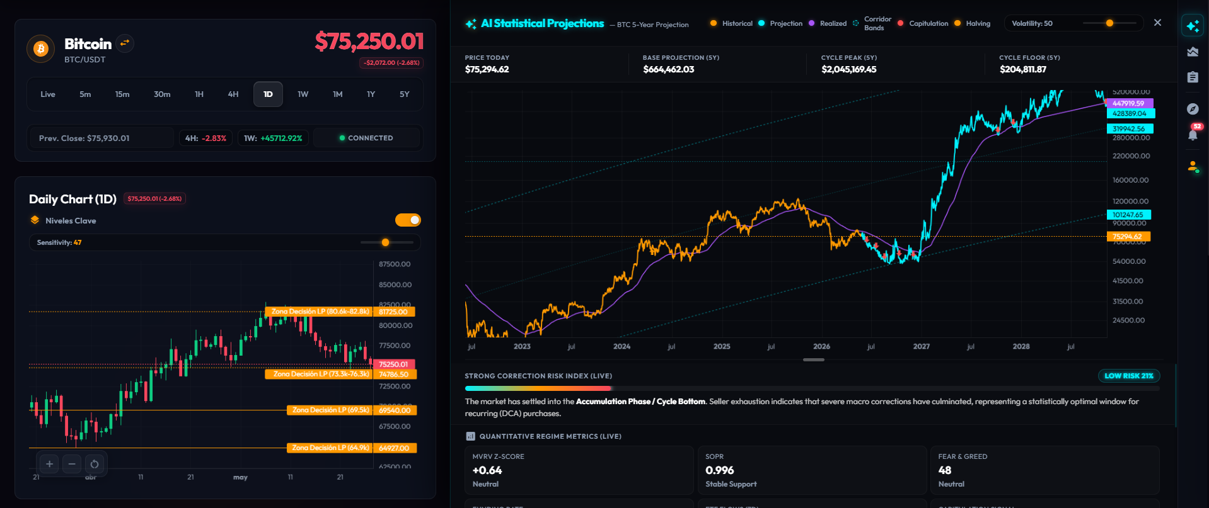Select the Live timeframe tab

[48, 94]
